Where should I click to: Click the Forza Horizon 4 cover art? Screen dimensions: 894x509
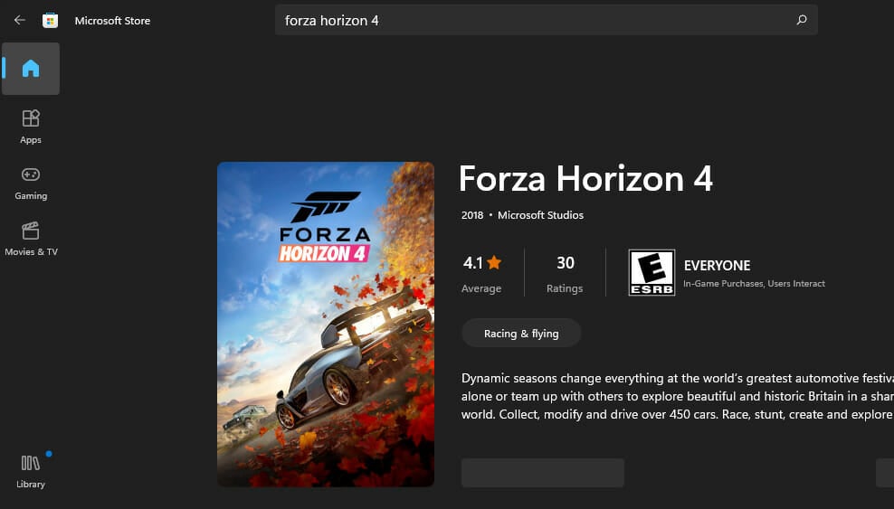pyautogui.click(x=326, y=325)
